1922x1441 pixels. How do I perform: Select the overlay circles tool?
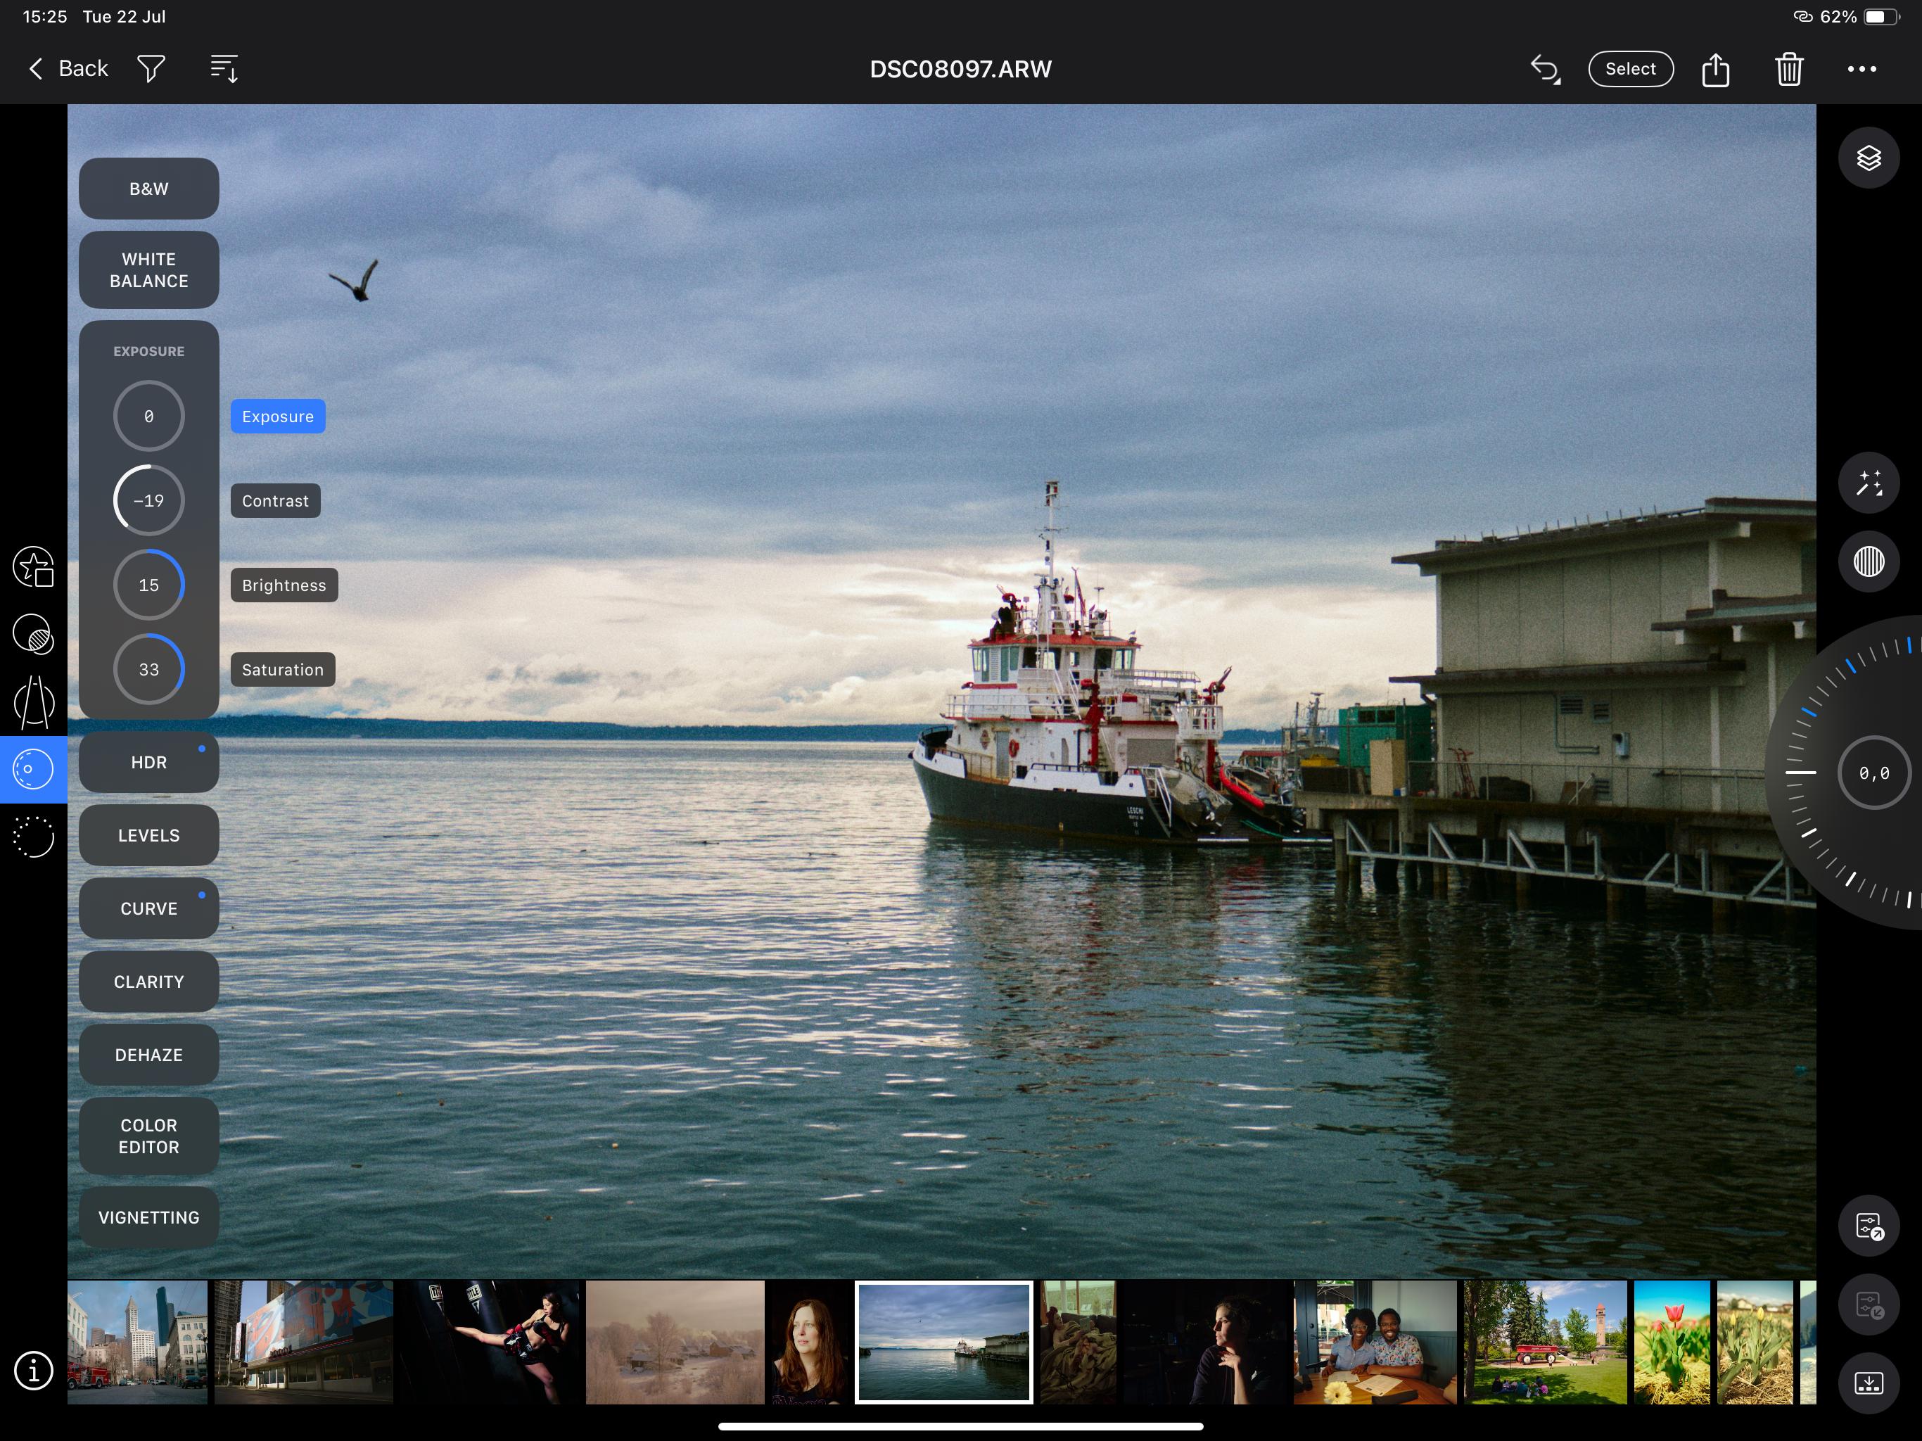pyautogui.click(x=34, y=635)
